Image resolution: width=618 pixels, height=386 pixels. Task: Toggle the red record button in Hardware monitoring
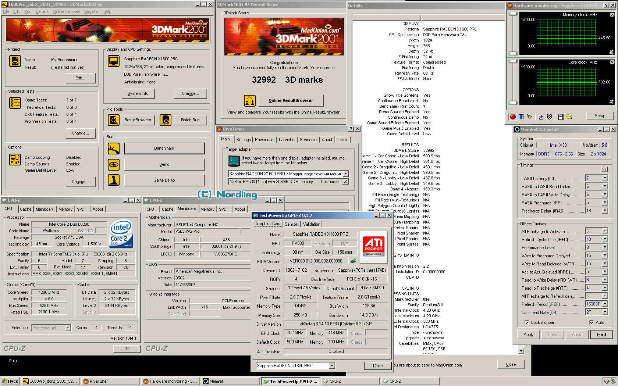[x=513, y=117]
